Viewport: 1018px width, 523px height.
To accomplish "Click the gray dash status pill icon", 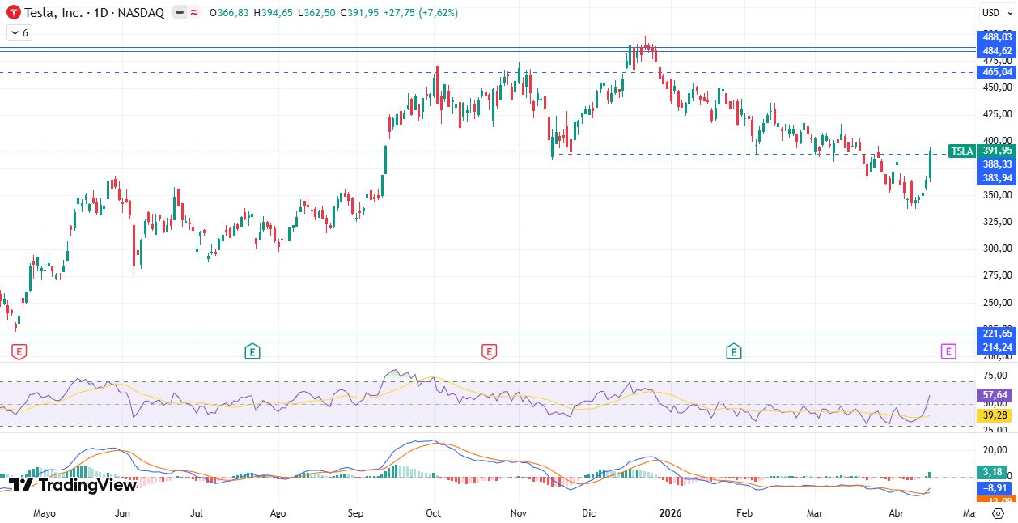I will tap(179, 13).
